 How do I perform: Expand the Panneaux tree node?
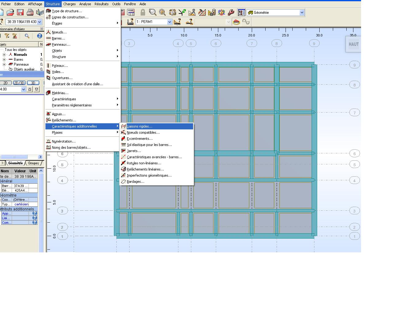(x=4, y=64)
